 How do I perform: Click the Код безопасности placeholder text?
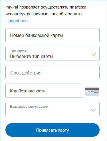coord(28,91)
